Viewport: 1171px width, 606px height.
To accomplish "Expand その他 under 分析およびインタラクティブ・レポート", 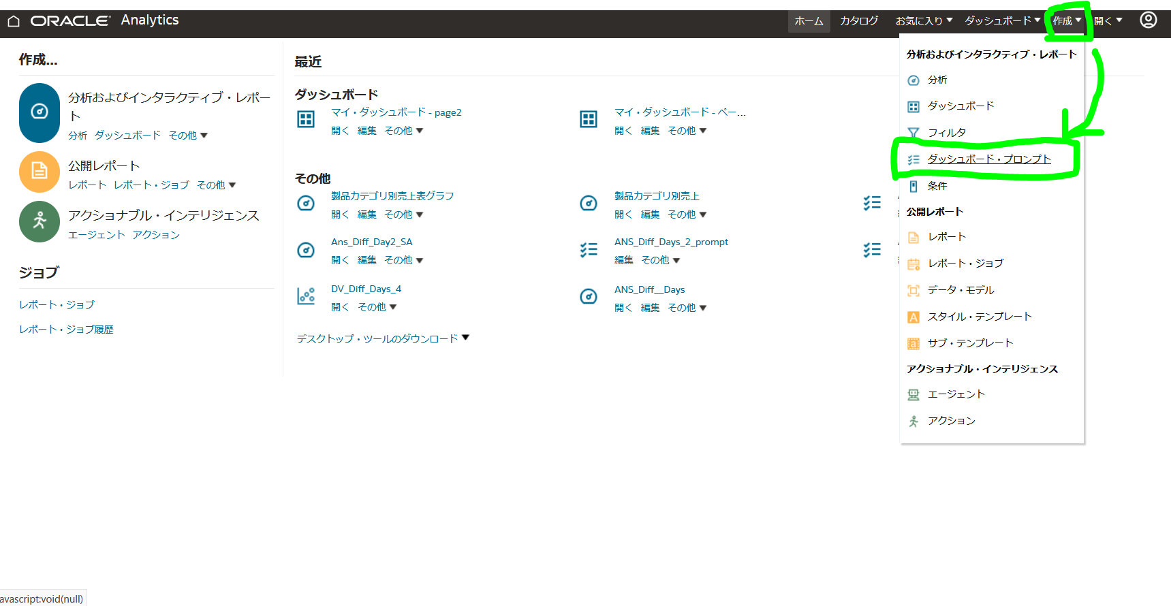I will [188, 135].
